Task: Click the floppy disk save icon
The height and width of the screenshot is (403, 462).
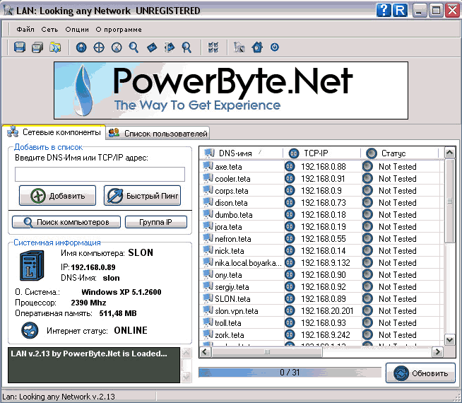Action: [20, 47]
